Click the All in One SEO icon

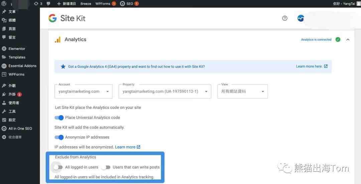4,128
